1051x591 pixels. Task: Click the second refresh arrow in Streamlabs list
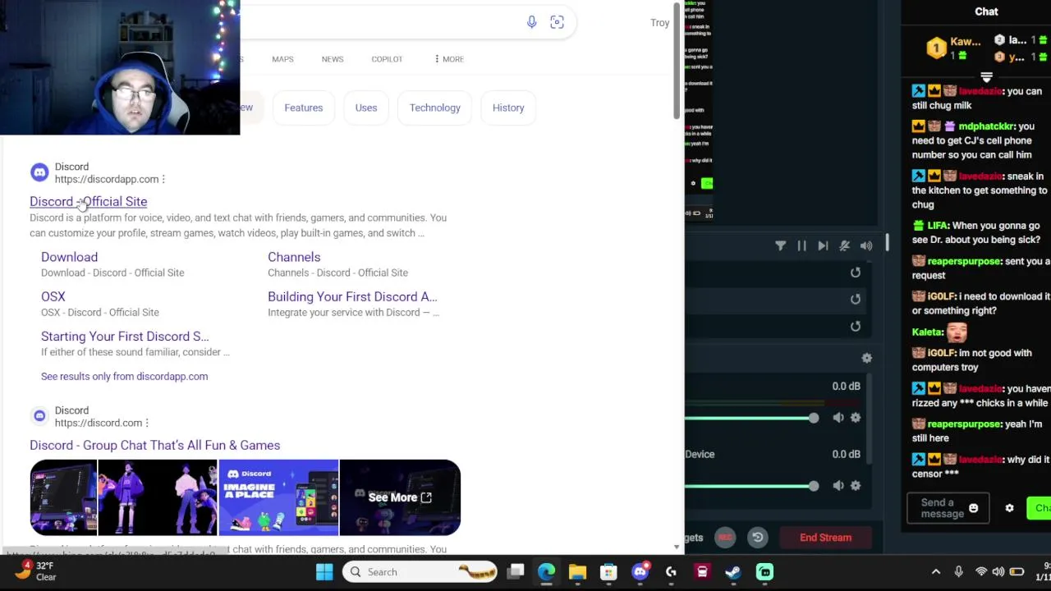856,300
